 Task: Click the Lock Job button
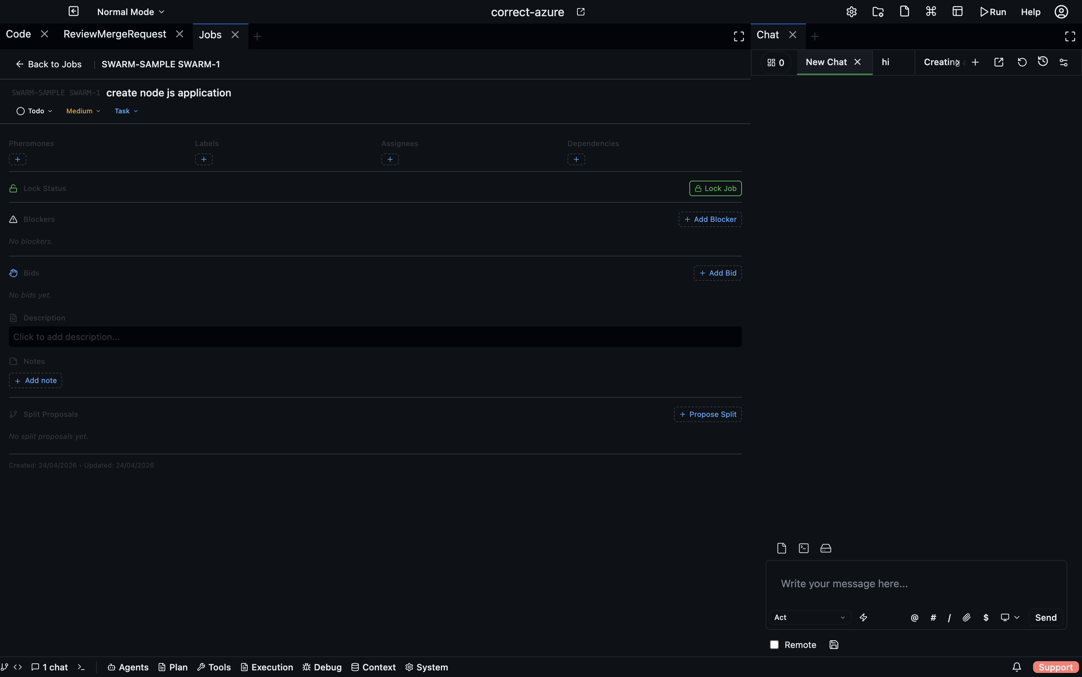click(715, 188)
